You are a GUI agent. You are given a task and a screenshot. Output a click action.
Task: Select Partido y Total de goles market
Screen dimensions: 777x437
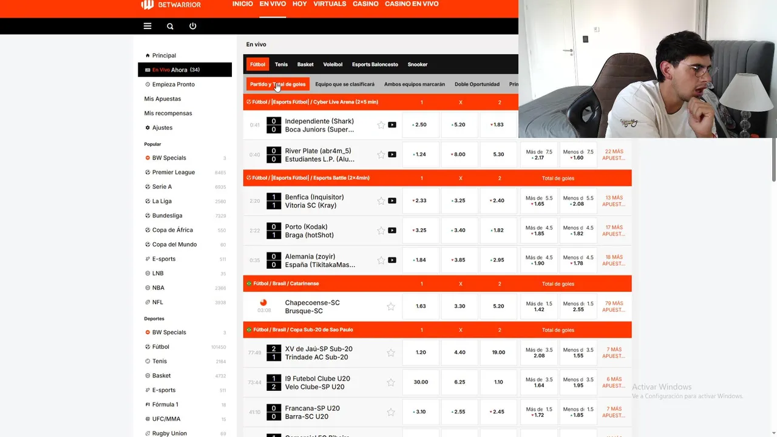(x=278, y=84)
